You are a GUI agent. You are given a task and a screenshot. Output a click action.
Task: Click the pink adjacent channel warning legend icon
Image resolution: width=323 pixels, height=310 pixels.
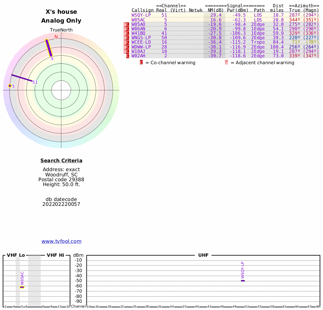pyautogui.click(x=227, y=63)
